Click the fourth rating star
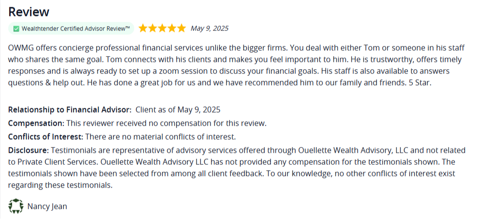479x219 pixels. click(x=171, y=28)
